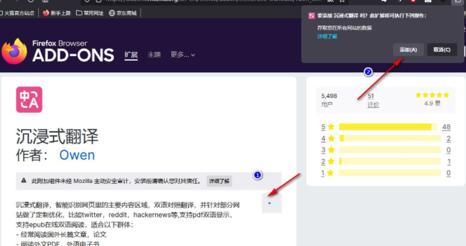Confirm with the 添加(A) button

coord(408,50)
